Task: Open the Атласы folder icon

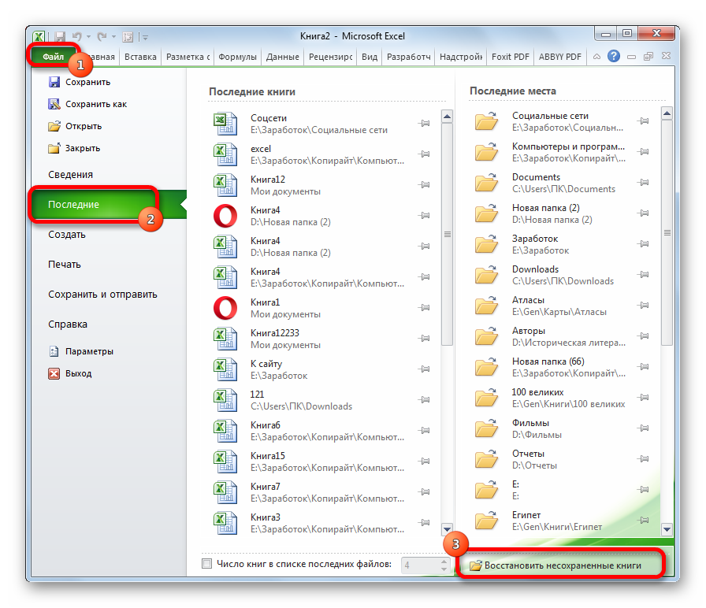Action: pos(486,305)
